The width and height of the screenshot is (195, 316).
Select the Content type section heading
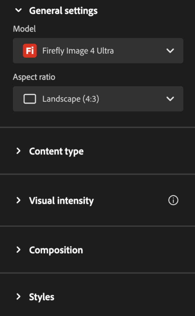56,152
